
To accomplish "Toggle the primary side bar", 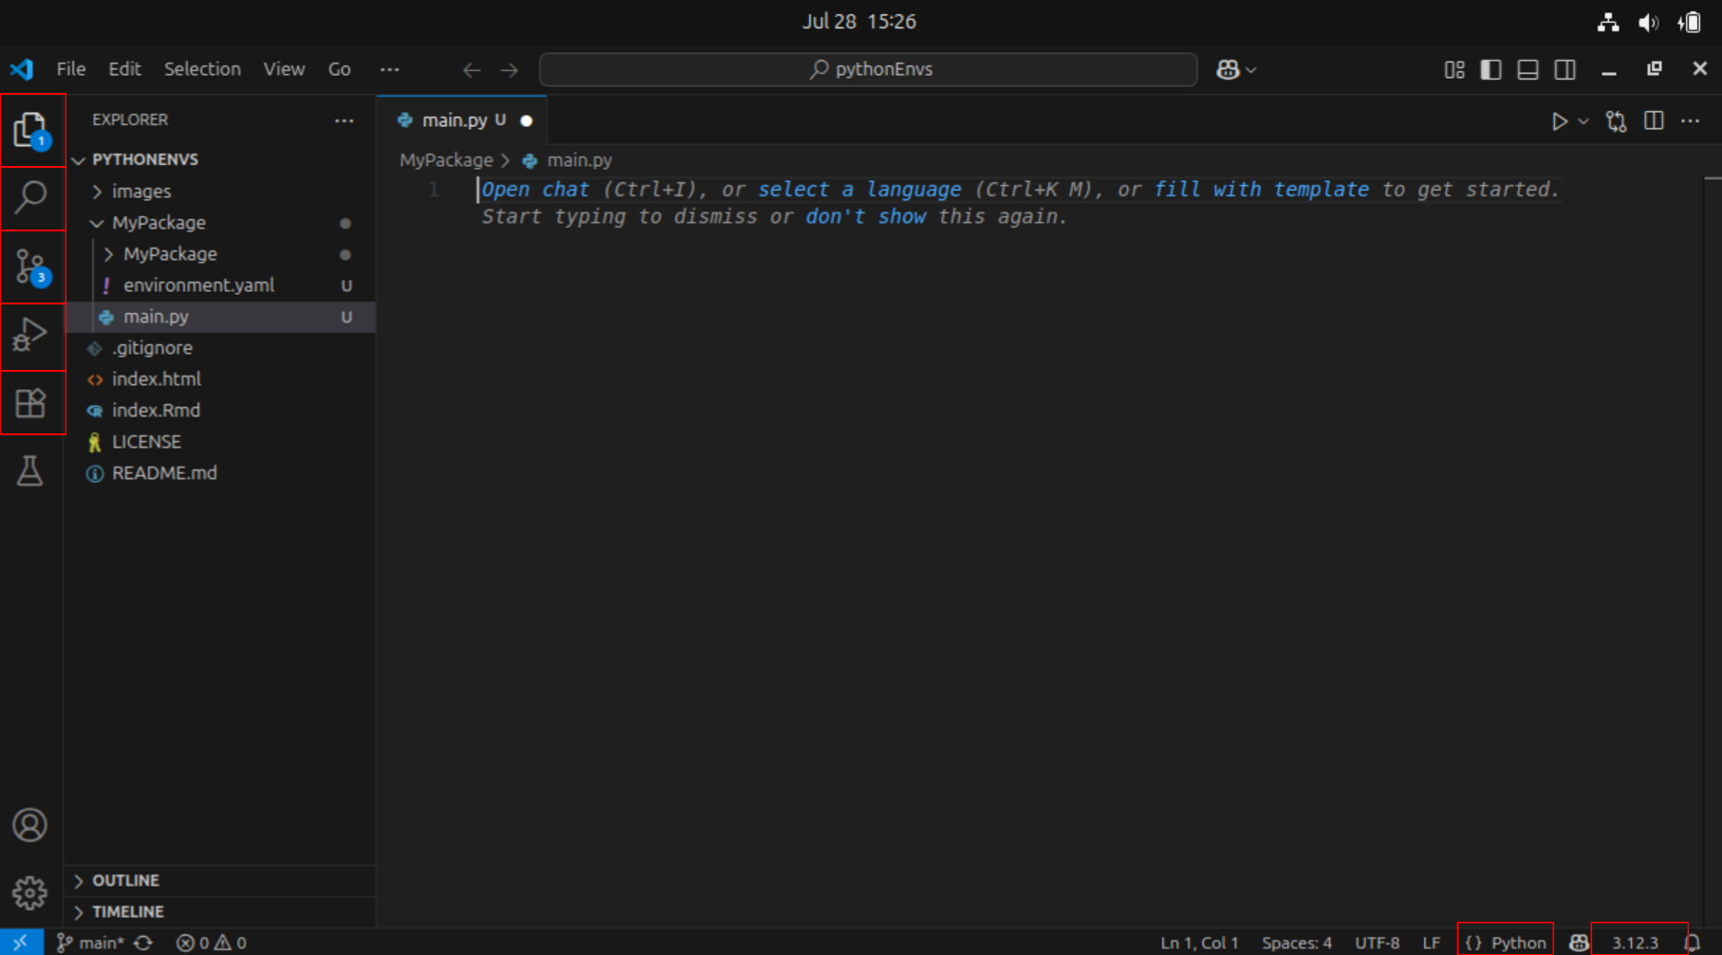I will 1491,69.
